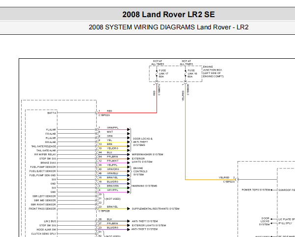
Task: Click the 'RR WIPER RELAY' label
Action: point(45,154)
